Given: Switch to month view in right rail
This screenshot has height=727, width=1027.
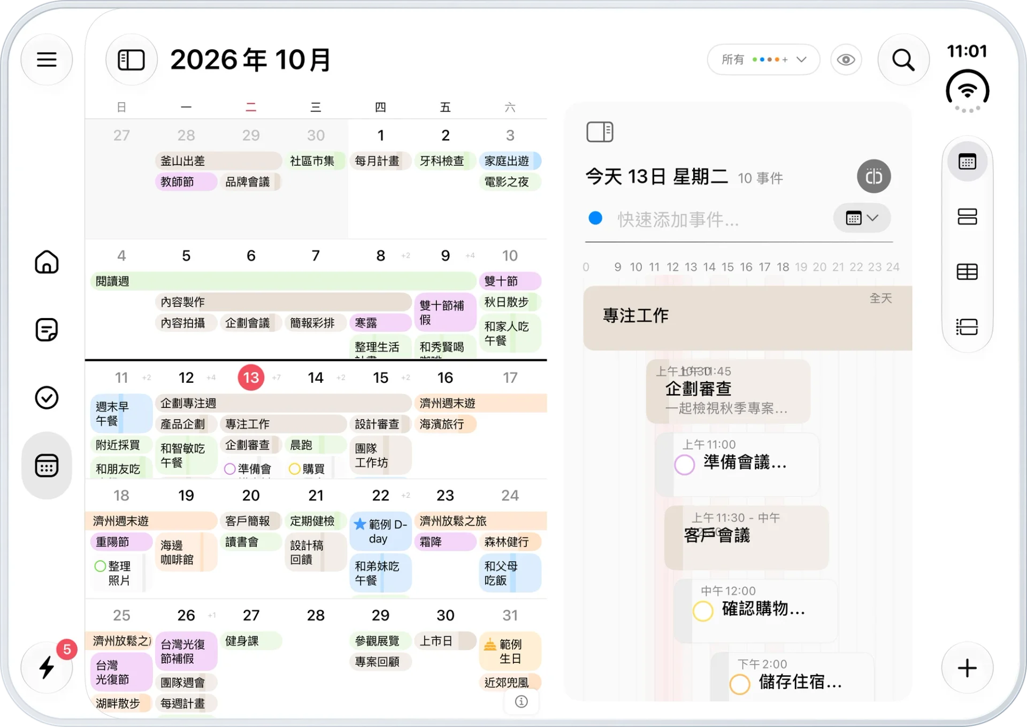Looking at the screenshot, I should [x=967, y=161].
